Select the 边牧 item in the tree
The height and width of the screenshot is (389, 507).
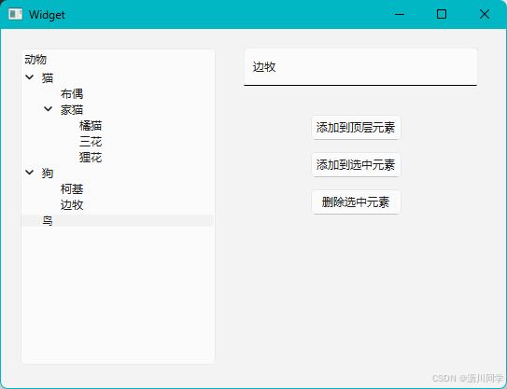pyautogui.click(x=72, y=205)
